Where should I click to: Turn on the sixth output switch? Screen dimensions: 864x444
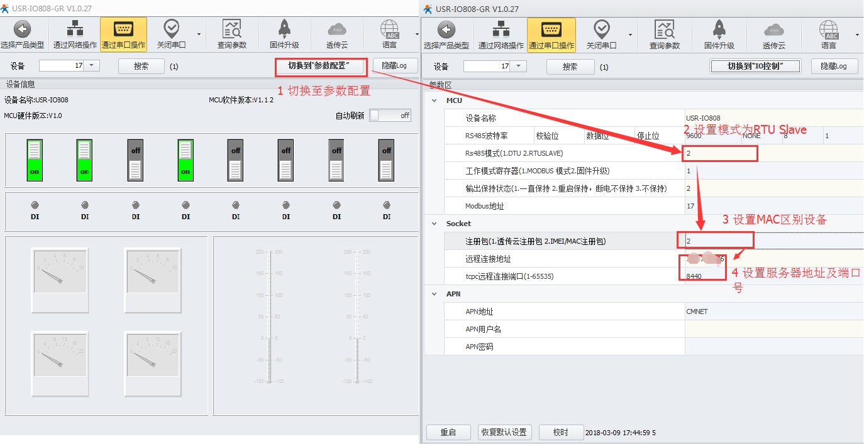click(286, 160)
